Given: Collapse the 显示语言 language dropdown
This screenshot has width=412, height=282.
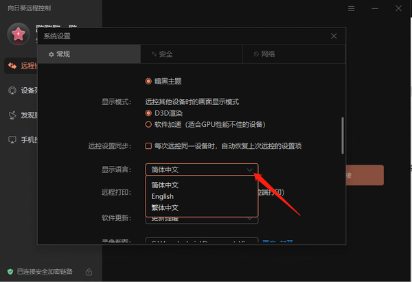Looking at the screenshot, I should coord(249,169).
